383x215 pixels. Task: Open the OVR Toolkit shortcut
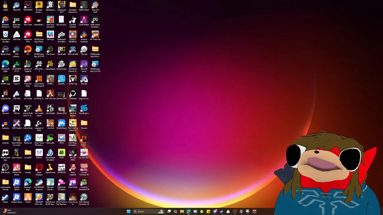point(17,124)
